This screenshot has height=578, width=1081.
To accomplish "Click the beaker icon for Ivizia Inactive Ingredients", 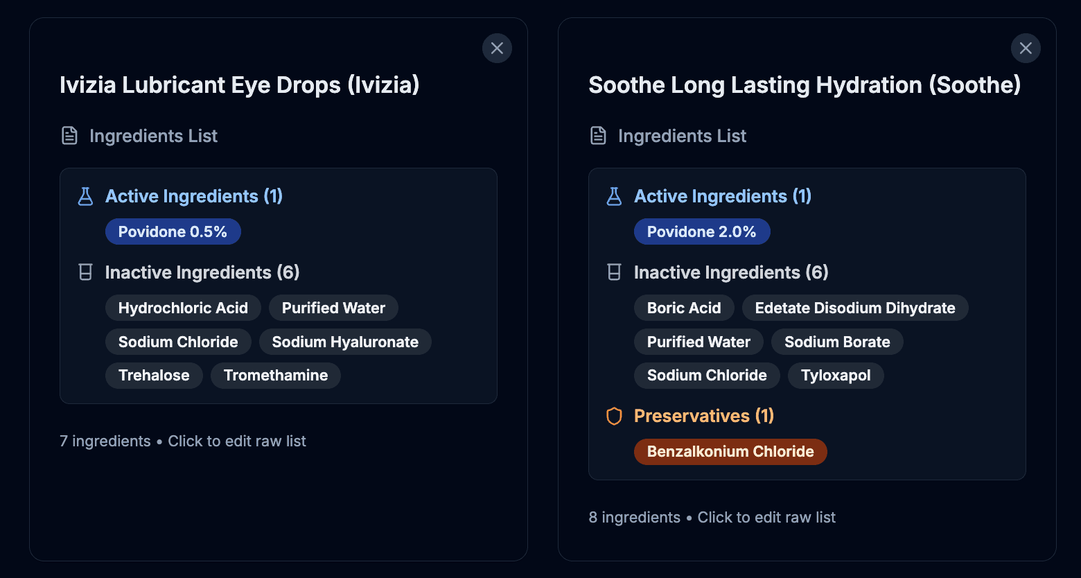I will point(85,272).
